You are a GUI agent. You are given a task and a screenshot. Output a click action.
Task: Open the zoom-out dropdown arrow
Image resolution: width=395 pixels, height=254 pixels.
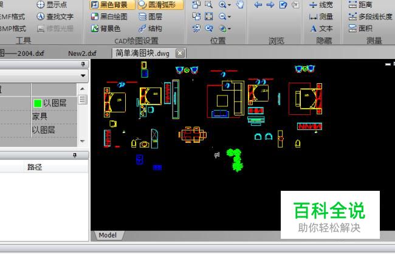(x=229, y=17)
